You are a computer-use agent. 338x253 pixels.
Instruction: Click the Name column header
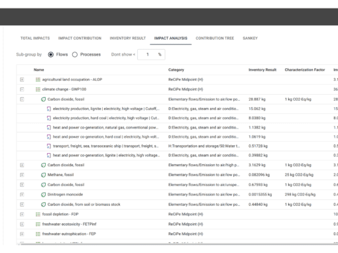(39, 70)
